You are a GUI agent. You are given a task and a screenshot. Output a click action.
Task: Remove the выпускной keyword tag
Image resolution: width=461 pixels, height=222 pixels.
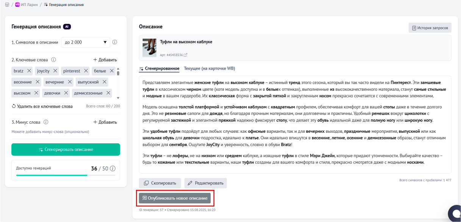click(105, 82)
